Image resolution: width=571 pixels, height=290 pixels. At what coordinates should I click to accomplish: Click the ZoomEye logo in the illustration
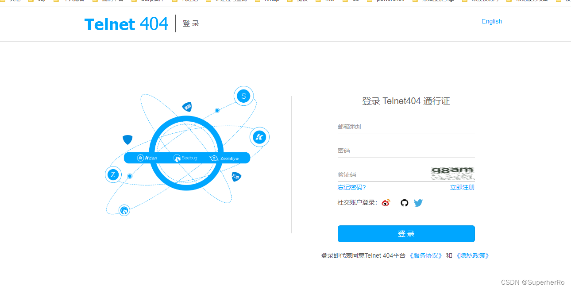point(224,158)
